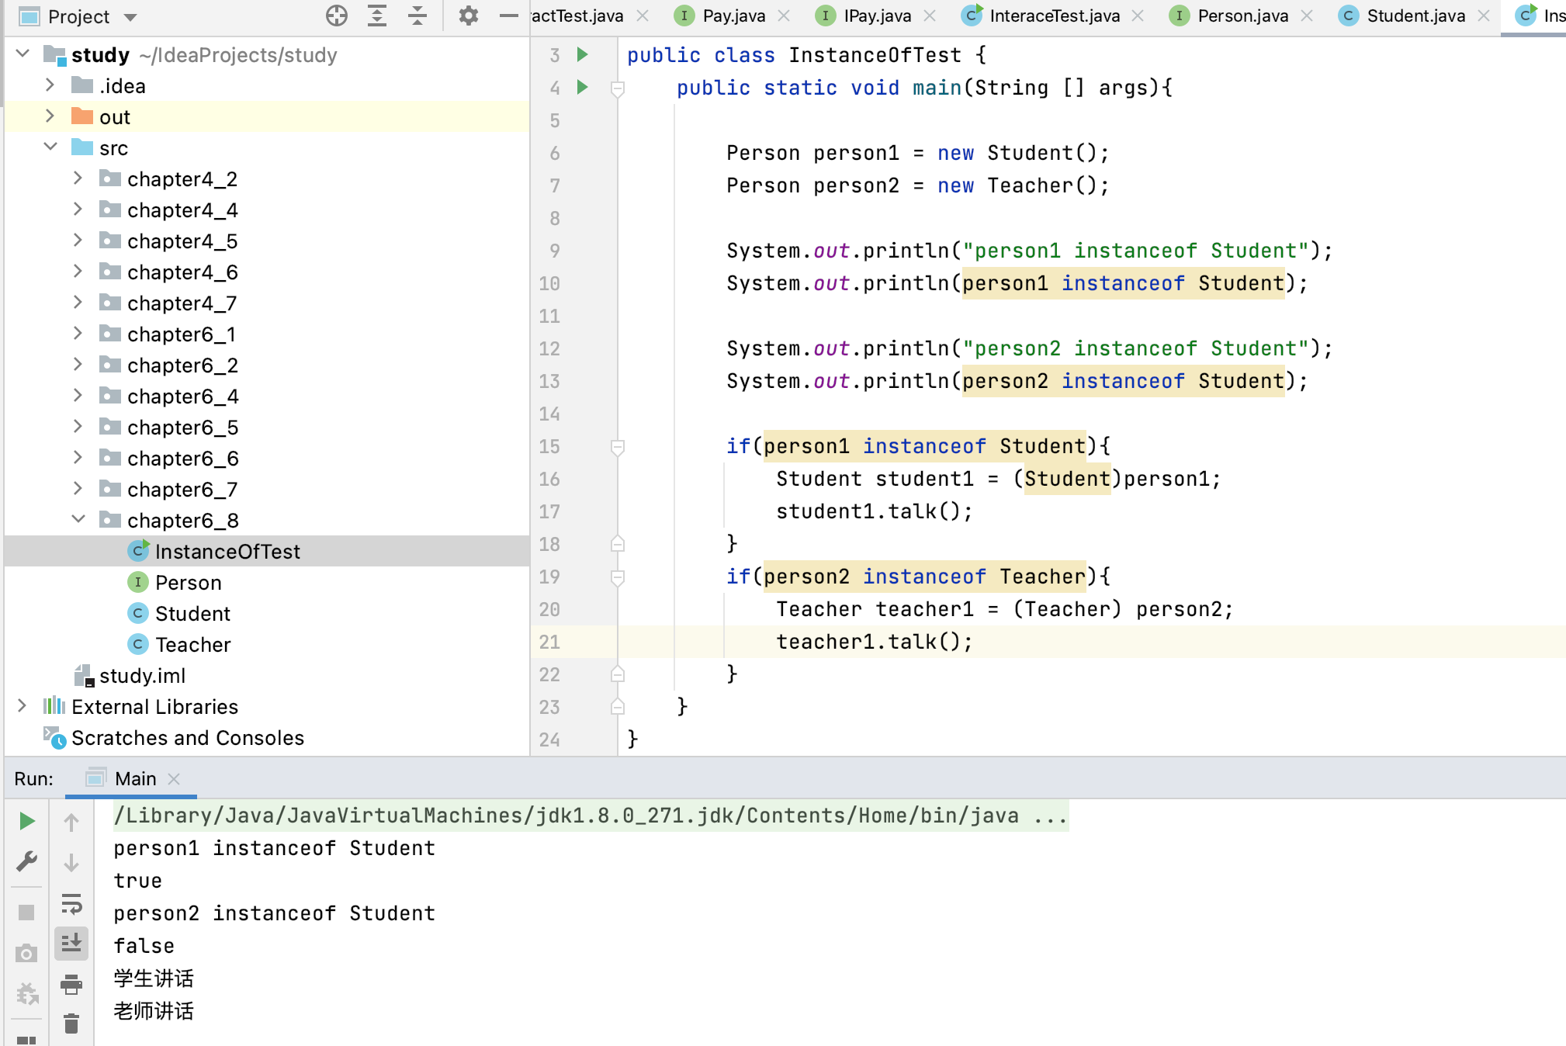The image size is (1566, 1046).
Task: Select chapter4_7 package
Action: (x=267, y=303)
